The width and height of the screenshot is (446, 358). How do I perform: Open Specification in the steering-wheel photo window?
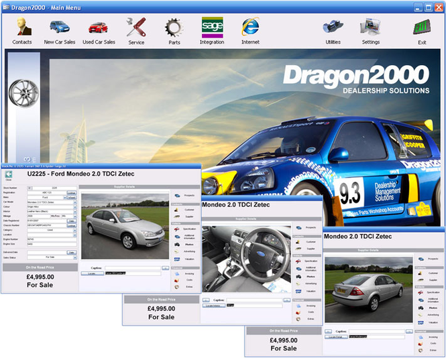click(x=306, y=261)
